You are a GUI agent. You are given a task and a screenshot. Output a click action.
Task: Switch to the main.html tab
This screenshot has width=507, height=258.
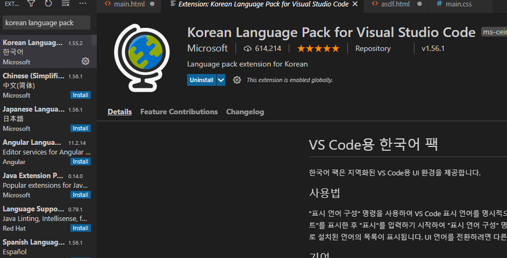[129, 4]
